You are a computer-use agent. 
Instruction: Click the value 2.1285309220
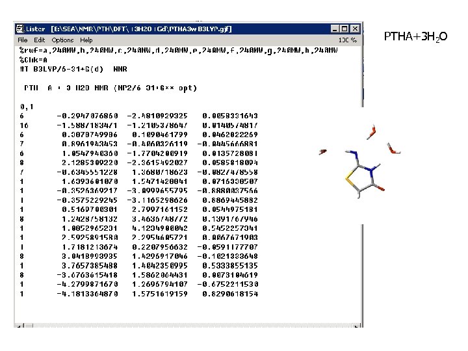tap(90, 162)
